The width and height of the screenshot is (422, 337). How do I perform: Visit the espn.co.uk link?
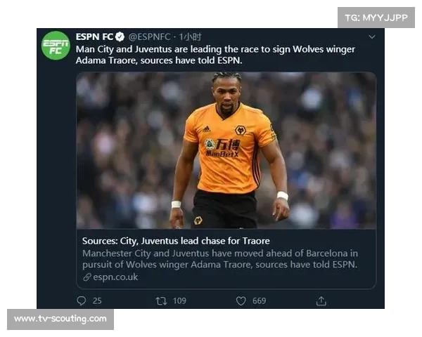coord(116,277)
